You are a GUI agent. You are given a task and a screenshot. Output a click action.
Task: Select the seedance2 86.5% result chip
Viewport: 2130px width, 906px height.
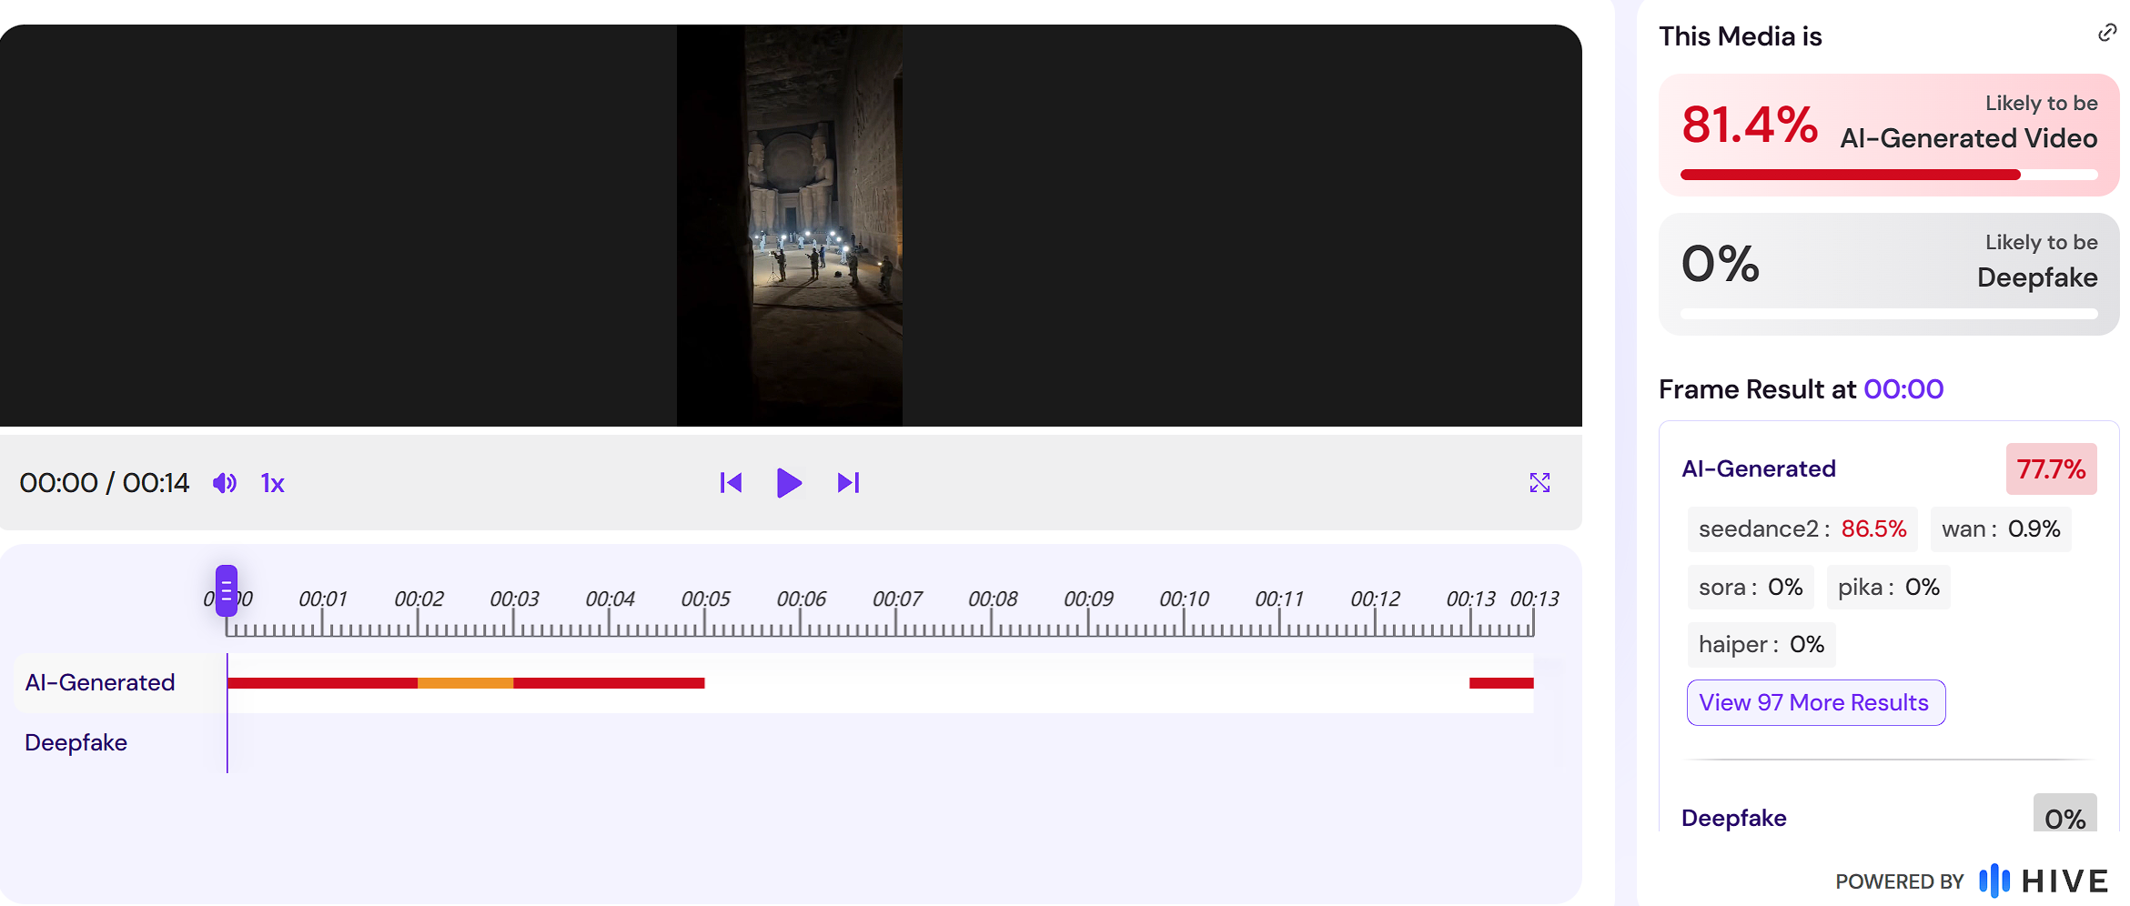[x=1802, y=528]
